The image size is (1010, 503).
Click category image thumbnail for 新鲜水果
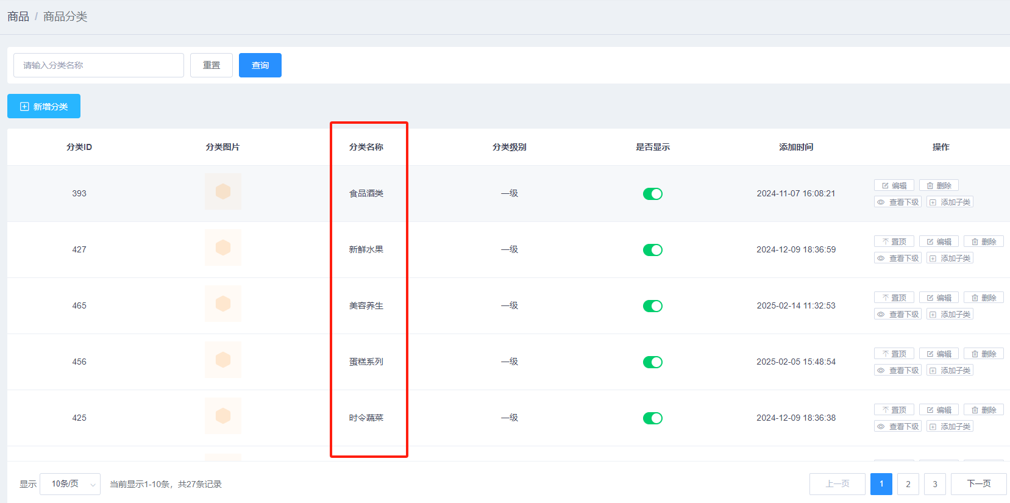point(223,248)
